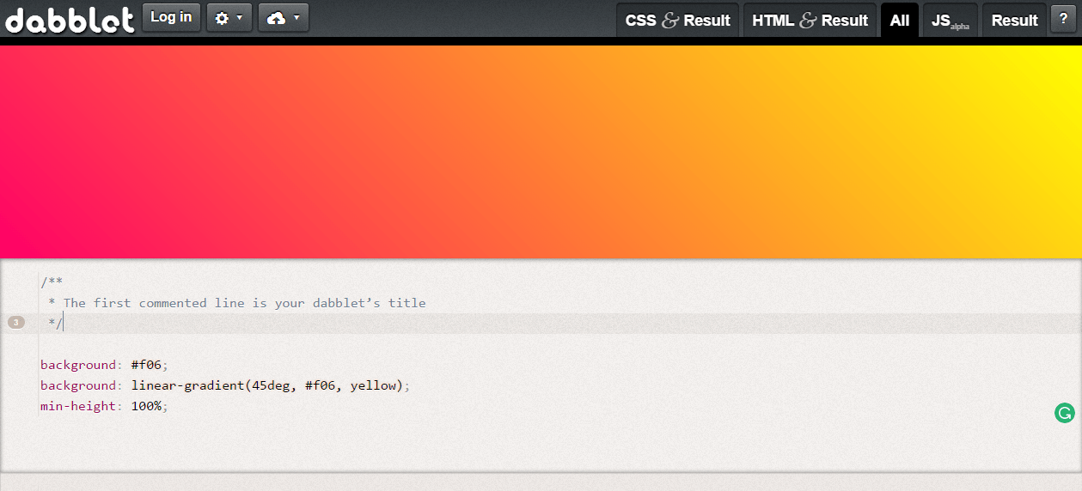The height and width of the screenshot is (491, 1082).
Task: Click the dabblet title comment line
Action: pos(244,303)
